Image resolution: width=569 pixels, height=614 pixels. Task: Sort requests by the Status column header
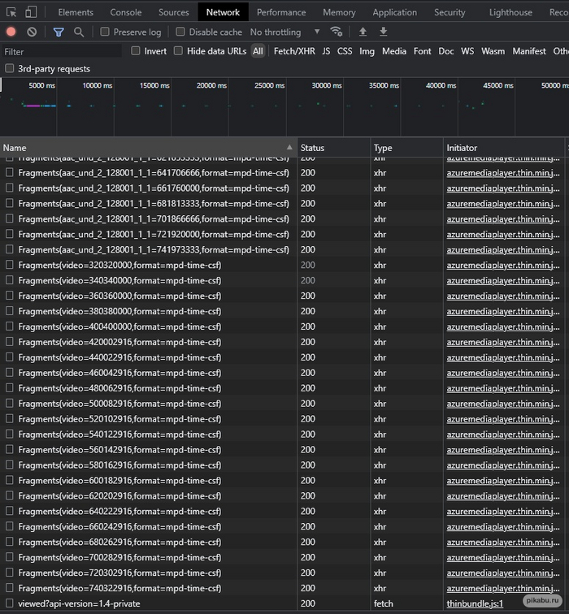[x=312, y=148]
